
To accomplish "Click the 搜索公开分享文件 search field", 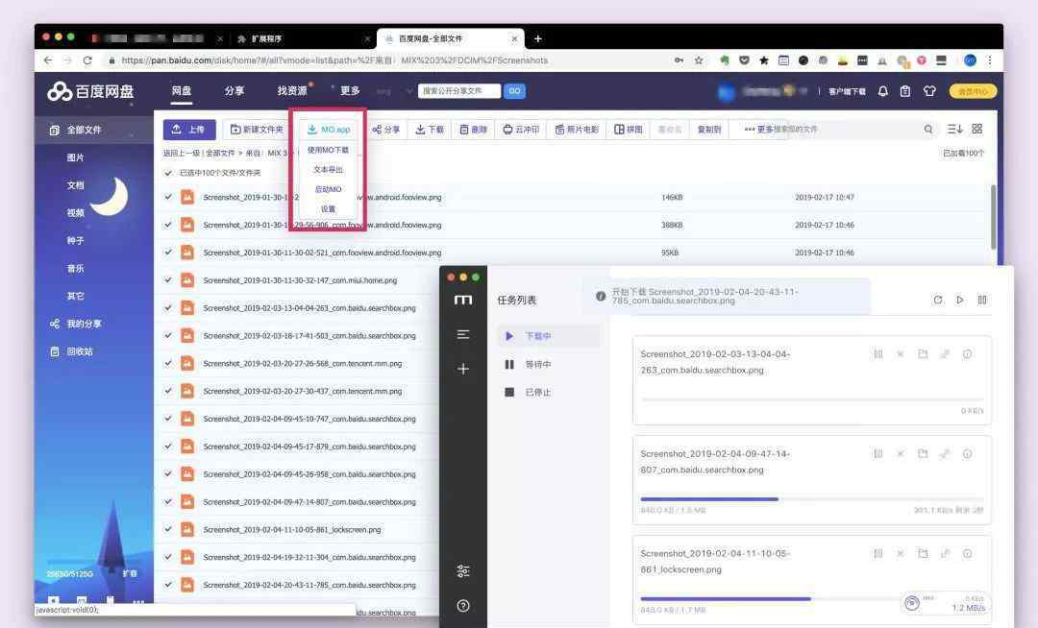I will coord(459,91).
